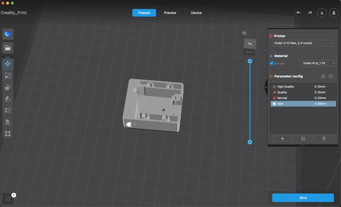Switch to the Device tab
Screen dimensions: 341x207
click(196, 13)
